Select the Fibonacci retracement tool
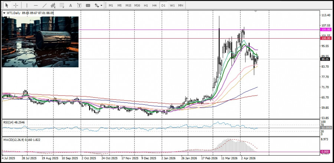This screenshot has height=163, width=334. tap(62, 5)
